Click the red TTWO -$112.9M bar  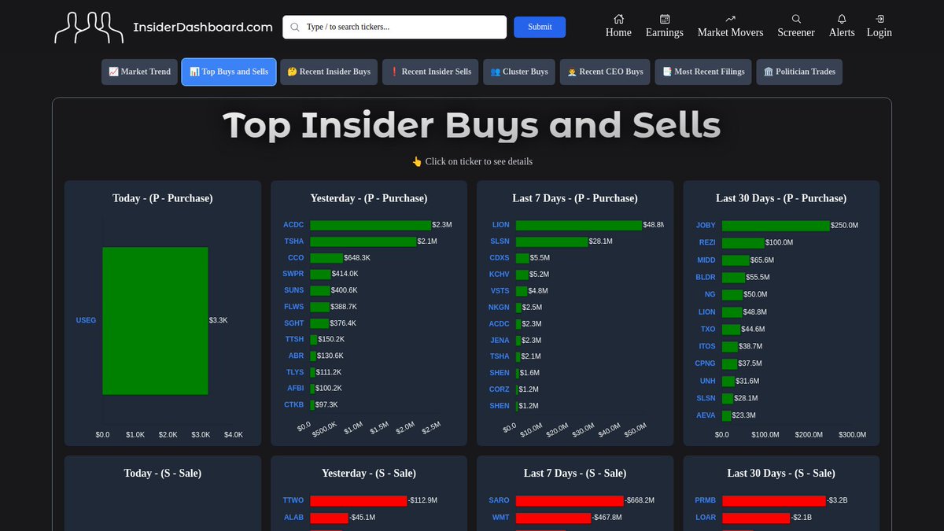(x=359, y=500)
